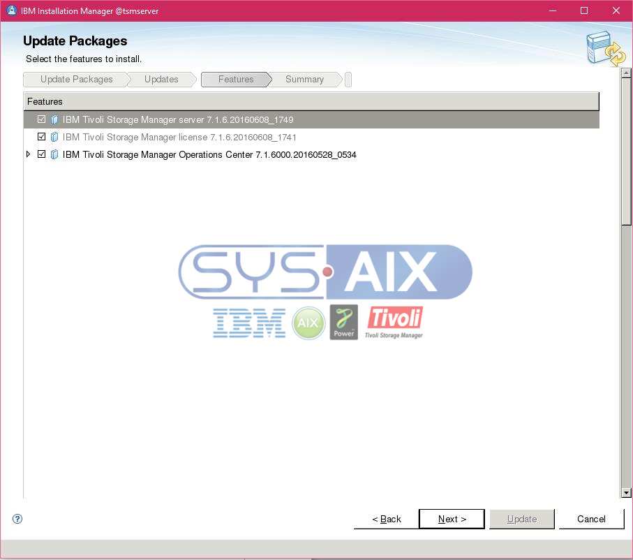Screen dimensions: 633x560
Task: Select the Features wizard step
Action: click(x=236, y=79)
